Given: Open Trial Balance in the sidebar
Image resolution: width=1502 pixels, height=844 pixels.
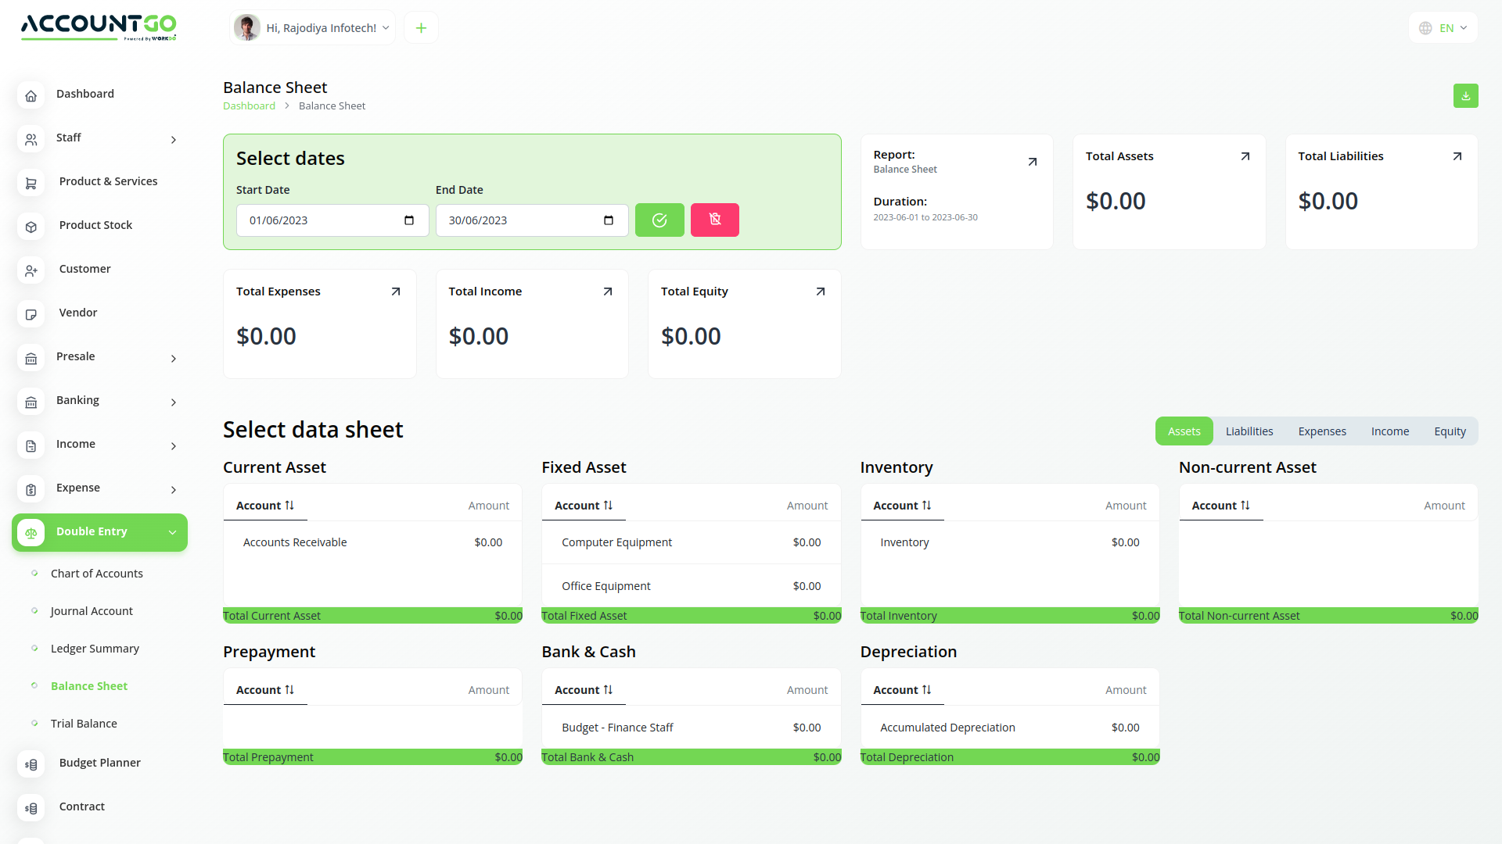Looking at the screenshot, I should pos(84,724).
